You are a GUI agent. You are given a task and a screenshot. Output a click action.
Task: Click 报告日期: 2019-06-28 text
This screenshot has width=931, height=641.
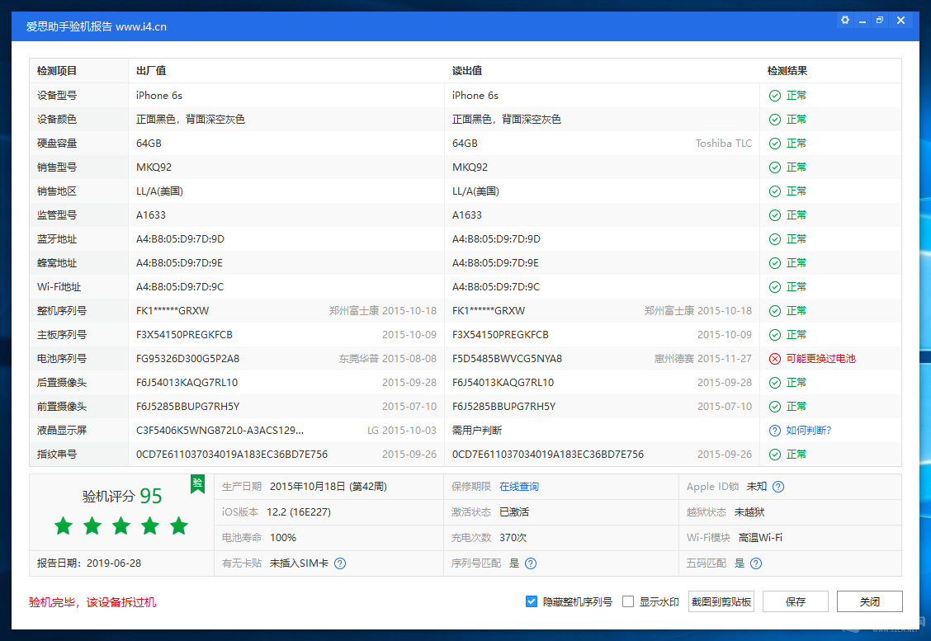click(x=89, y=563)
